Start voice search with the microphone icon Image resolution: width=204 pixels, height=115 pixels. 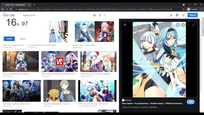pyautogui.click(x=100, y=15)
